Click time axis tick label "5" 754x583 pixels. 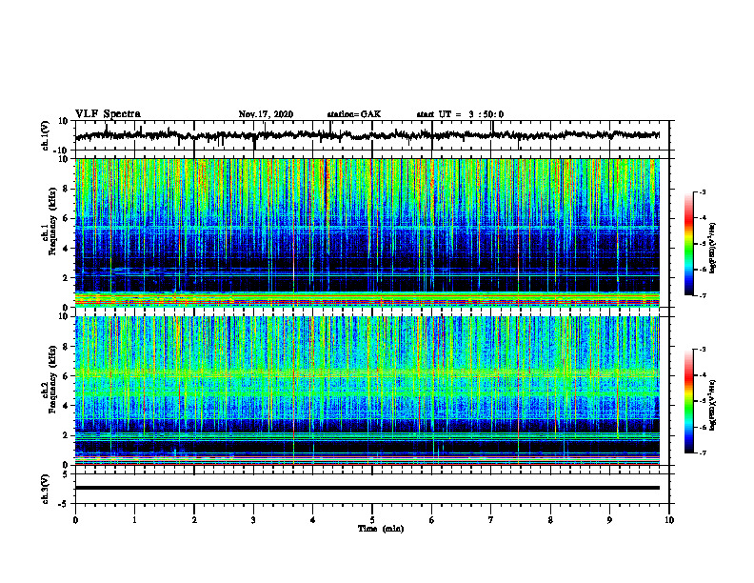coord(372,520)
